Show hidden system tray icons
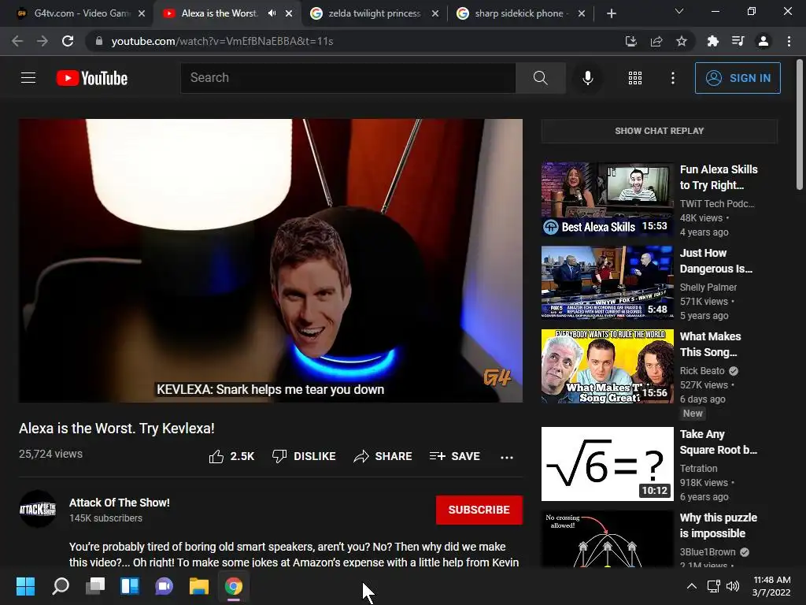 pyautogui.click(x=692, y=586)
